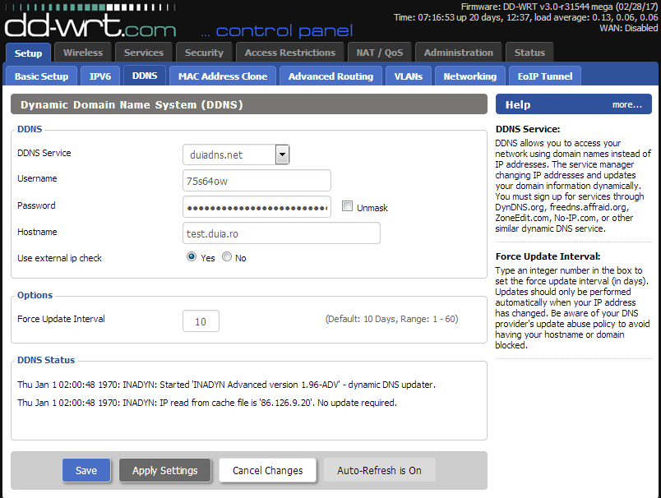661x498 pixels.
Task: Open MAC Address Clone sub-tab
Action: click(x=223, y=76)
